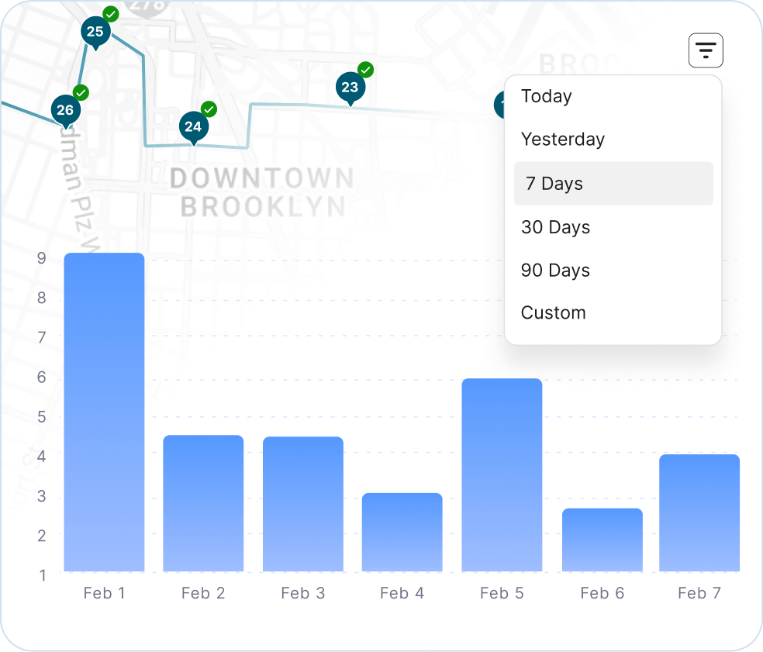Select map marker 26 on the route
This screenshot has height=652, width=763.
coord(66,111)
